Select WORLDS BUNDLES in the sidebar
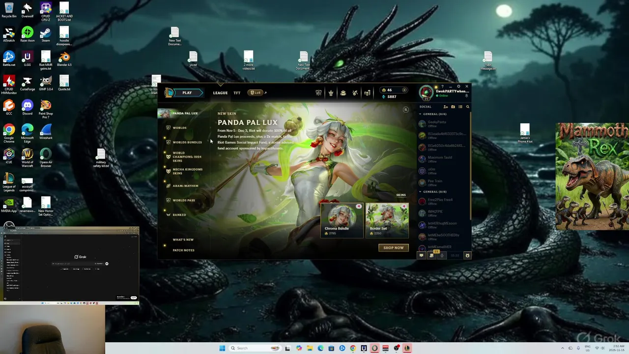629x354 pixels. click(187, 142)
